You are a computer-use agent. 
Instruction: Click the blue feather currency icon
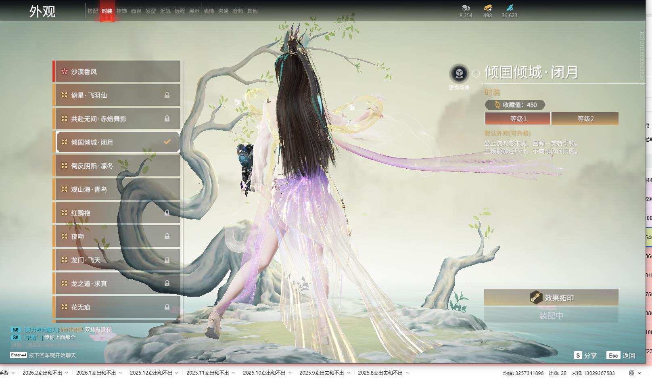point(510,8)
